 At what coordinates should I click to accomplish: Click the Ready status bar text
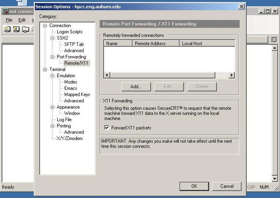pyautogui.click(x=8, y=187)
